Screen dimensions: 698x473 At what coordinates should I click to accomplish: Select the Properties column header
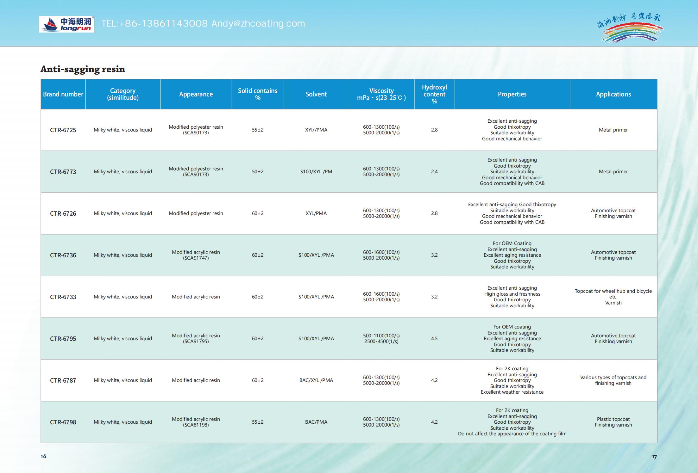pyautogui.click(x=512, y=94)
